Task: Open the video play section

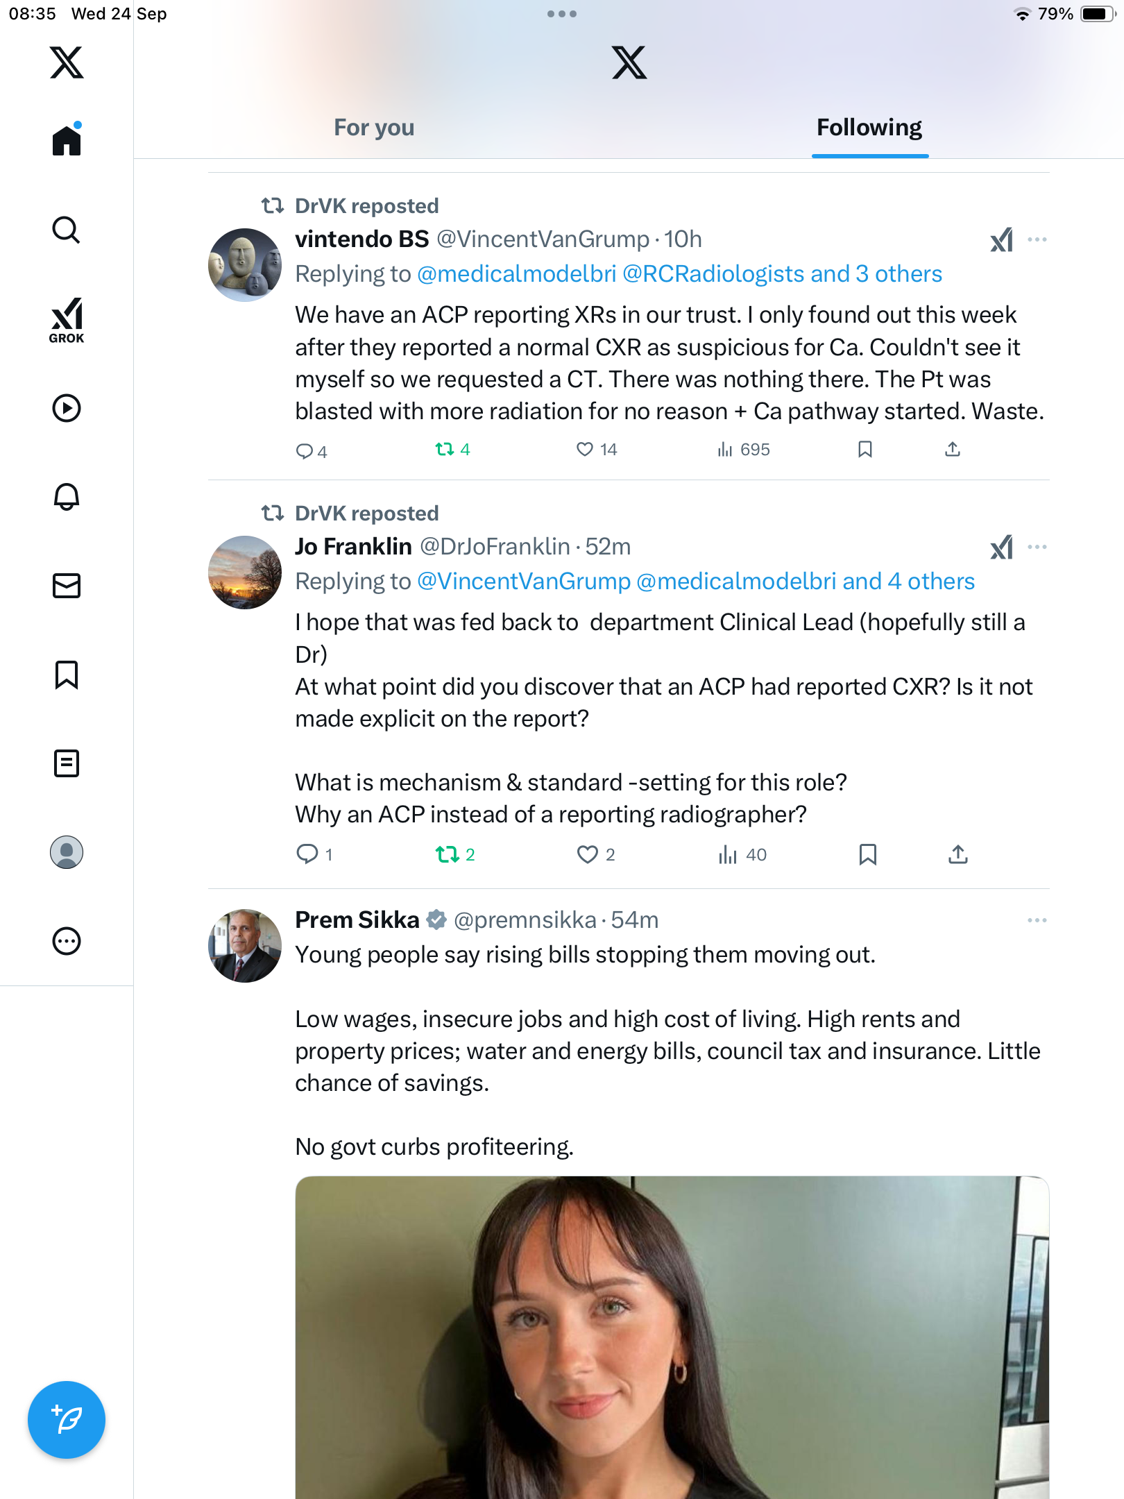Action: point(67,408)
